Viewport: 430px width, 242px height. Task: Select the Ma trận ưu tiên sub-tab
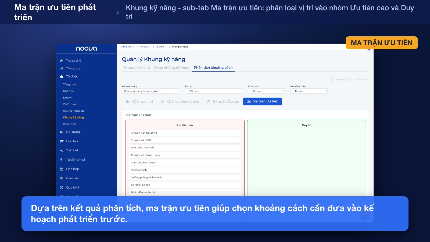pos(262,101)
